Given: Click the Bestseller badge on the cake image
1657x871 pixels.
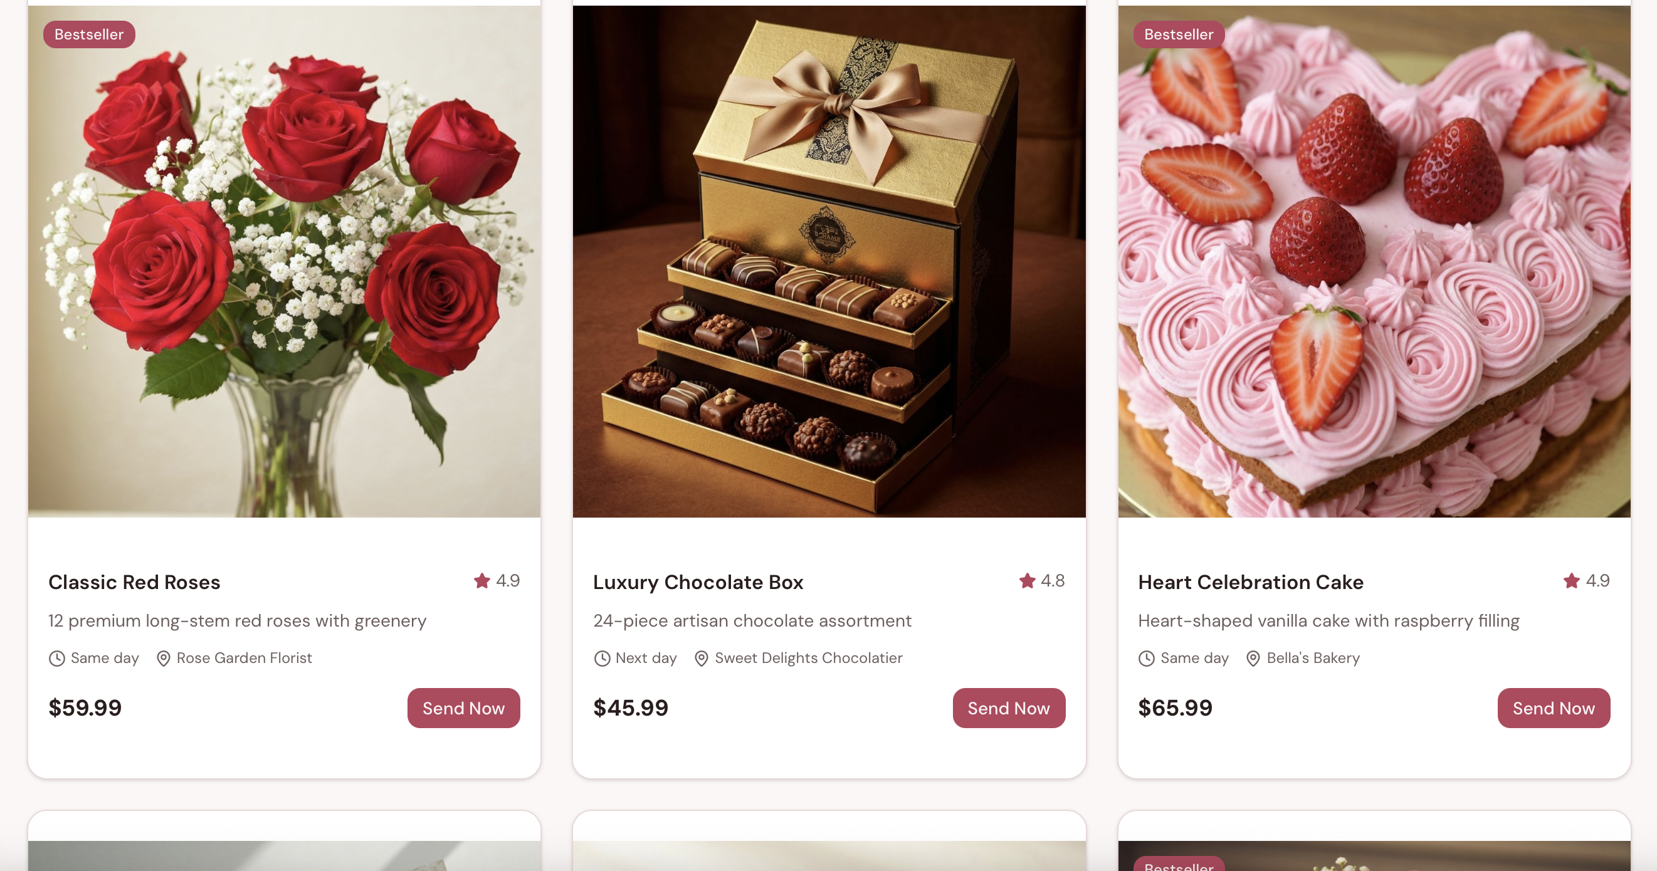Looking at the screenshot, I should click(1179, 34).
